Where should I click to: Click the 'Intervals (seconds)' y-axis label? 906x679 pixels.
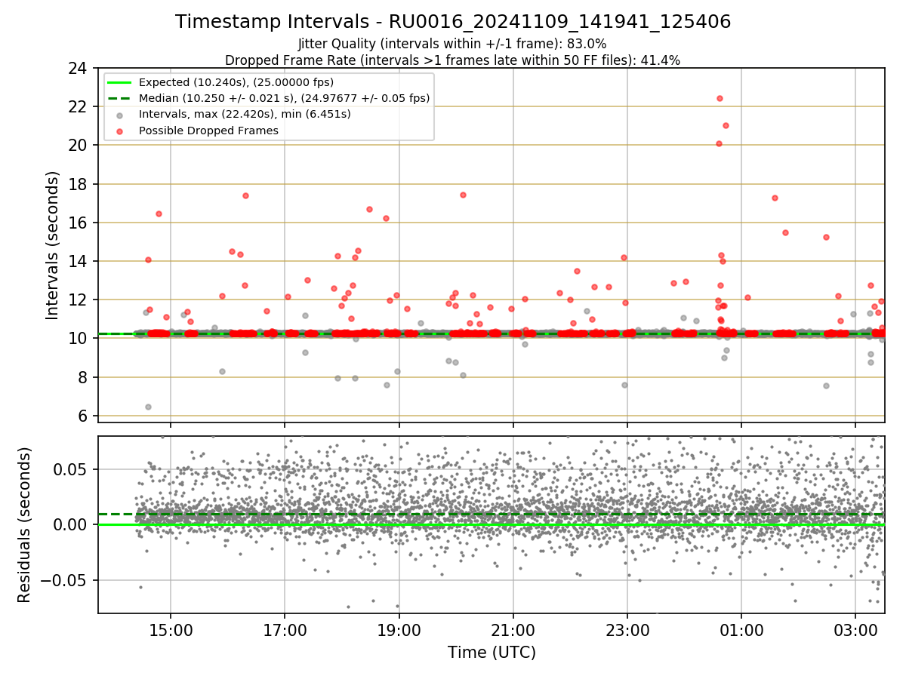coord(52,245)
